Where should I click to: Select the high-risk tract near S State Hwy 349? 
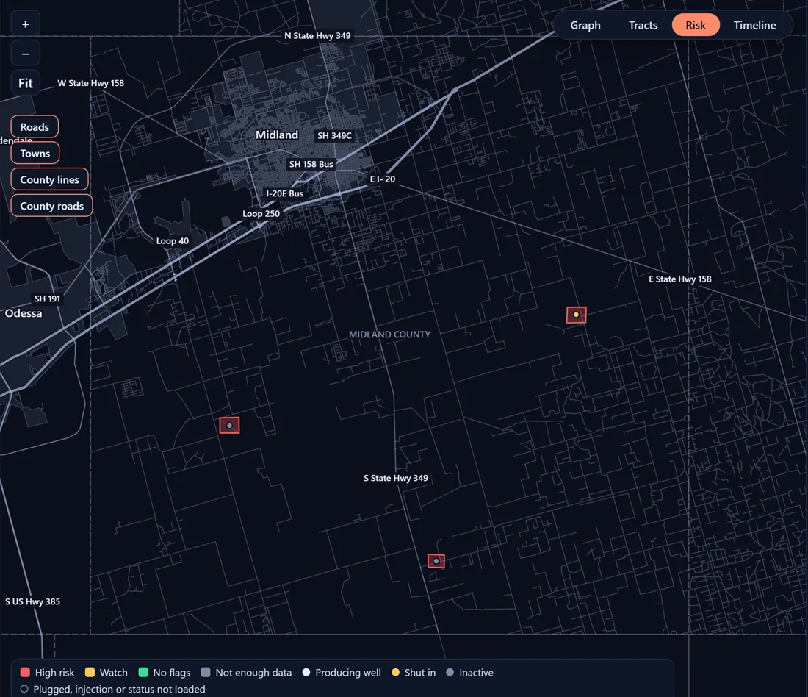[x=436, y=561]
